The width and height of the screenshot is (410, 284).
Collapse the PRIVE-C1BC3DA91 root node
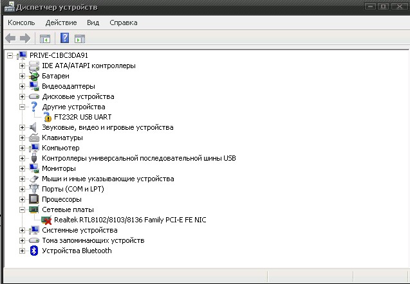(x=10, y=55)
